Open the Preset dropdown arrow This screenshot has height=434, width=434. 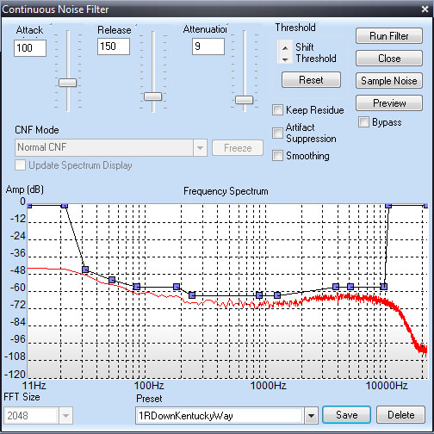[311, 415]
